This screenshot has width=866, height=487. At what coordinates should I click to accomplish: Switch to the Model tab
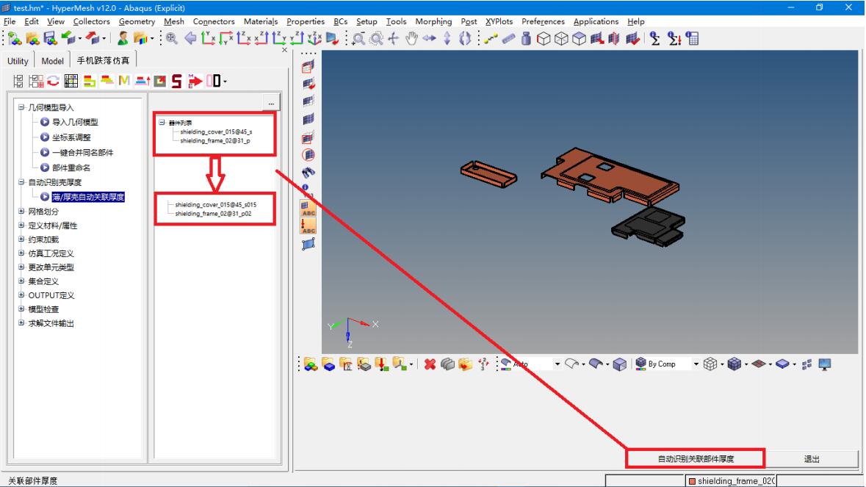pos(52,61)
